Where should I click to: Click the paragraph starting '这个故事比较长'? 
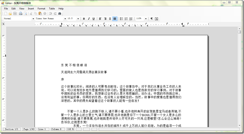coord(121,94)
